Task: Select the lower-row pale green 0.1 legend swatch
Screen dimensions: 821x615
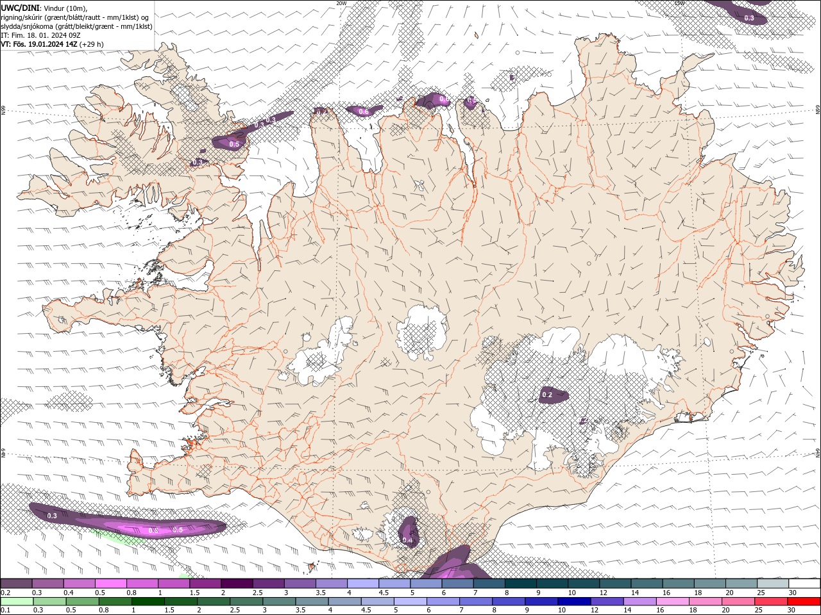Action: pos(17,602)
